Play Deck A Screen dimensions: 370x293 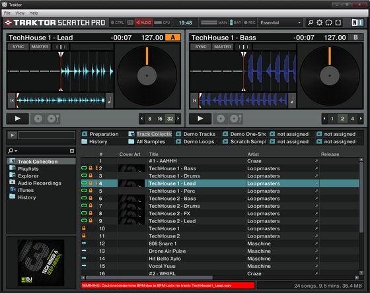pyautogui.click(x=17, y=119)
